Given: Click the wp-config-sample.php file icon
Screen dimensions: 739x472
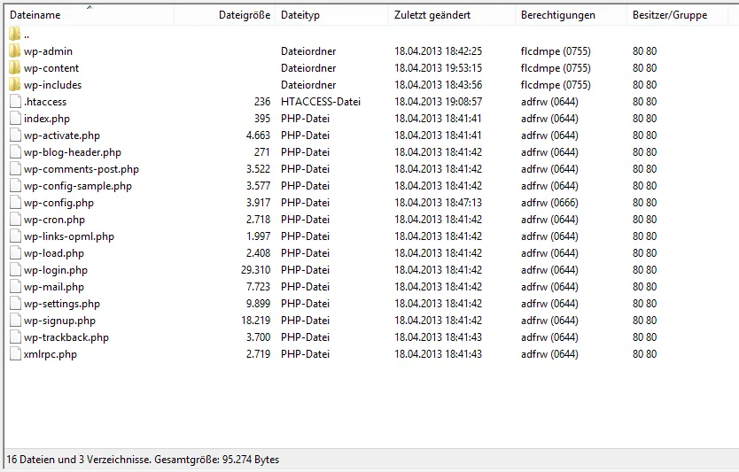Looking at the screenshot, I should click(x=16, y=186).
